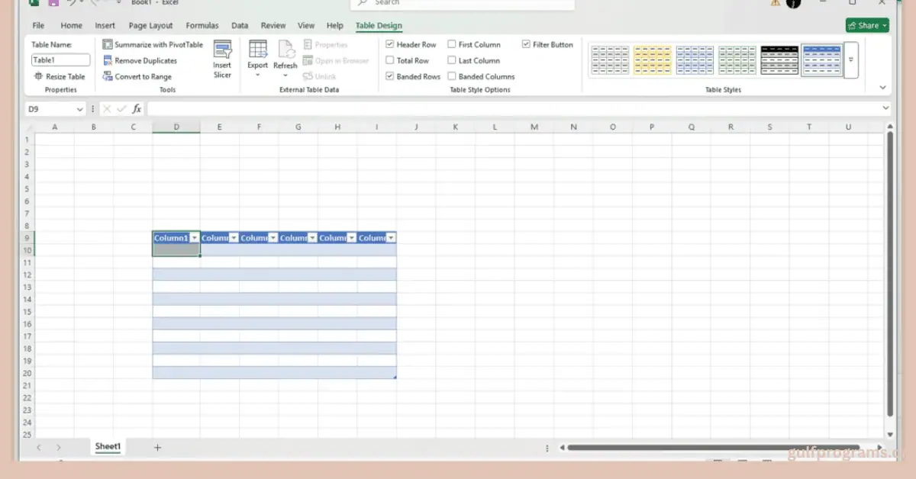This screenshot has width=916, height=479.
Task: Click Summarize with PivotTable icon
Action: (x=108, y=45)
